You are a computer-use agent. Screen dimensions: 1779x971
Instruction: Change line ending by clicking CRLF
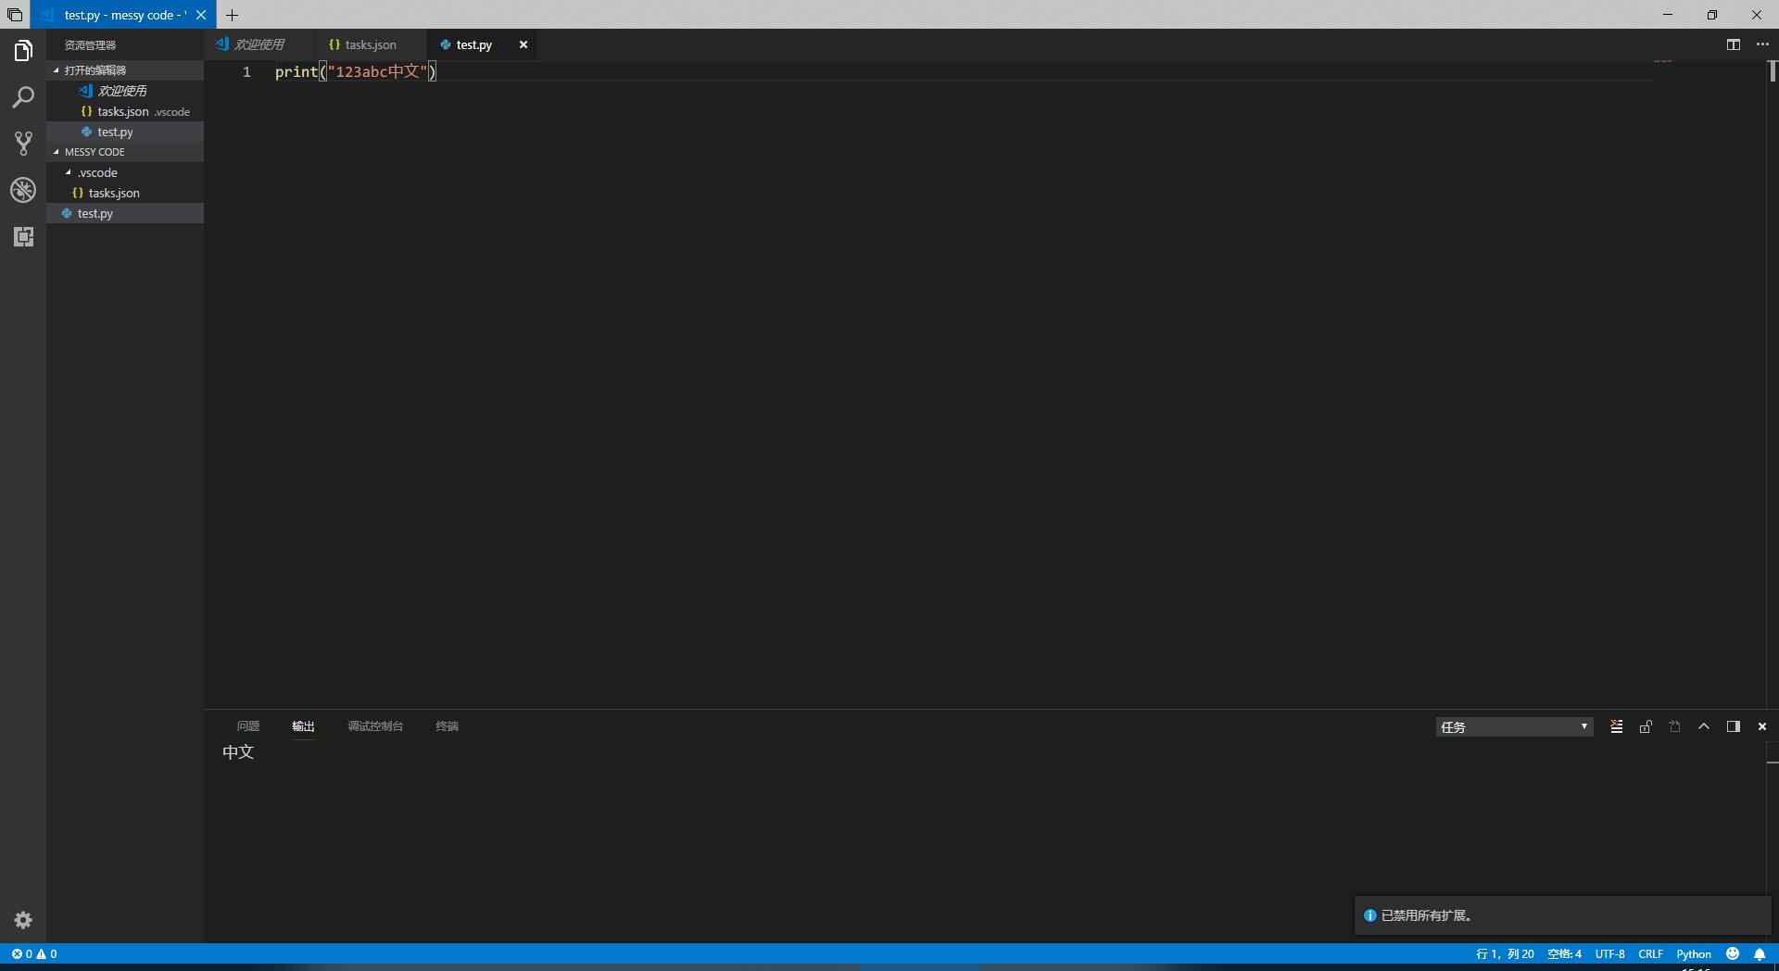[1651, 953]
